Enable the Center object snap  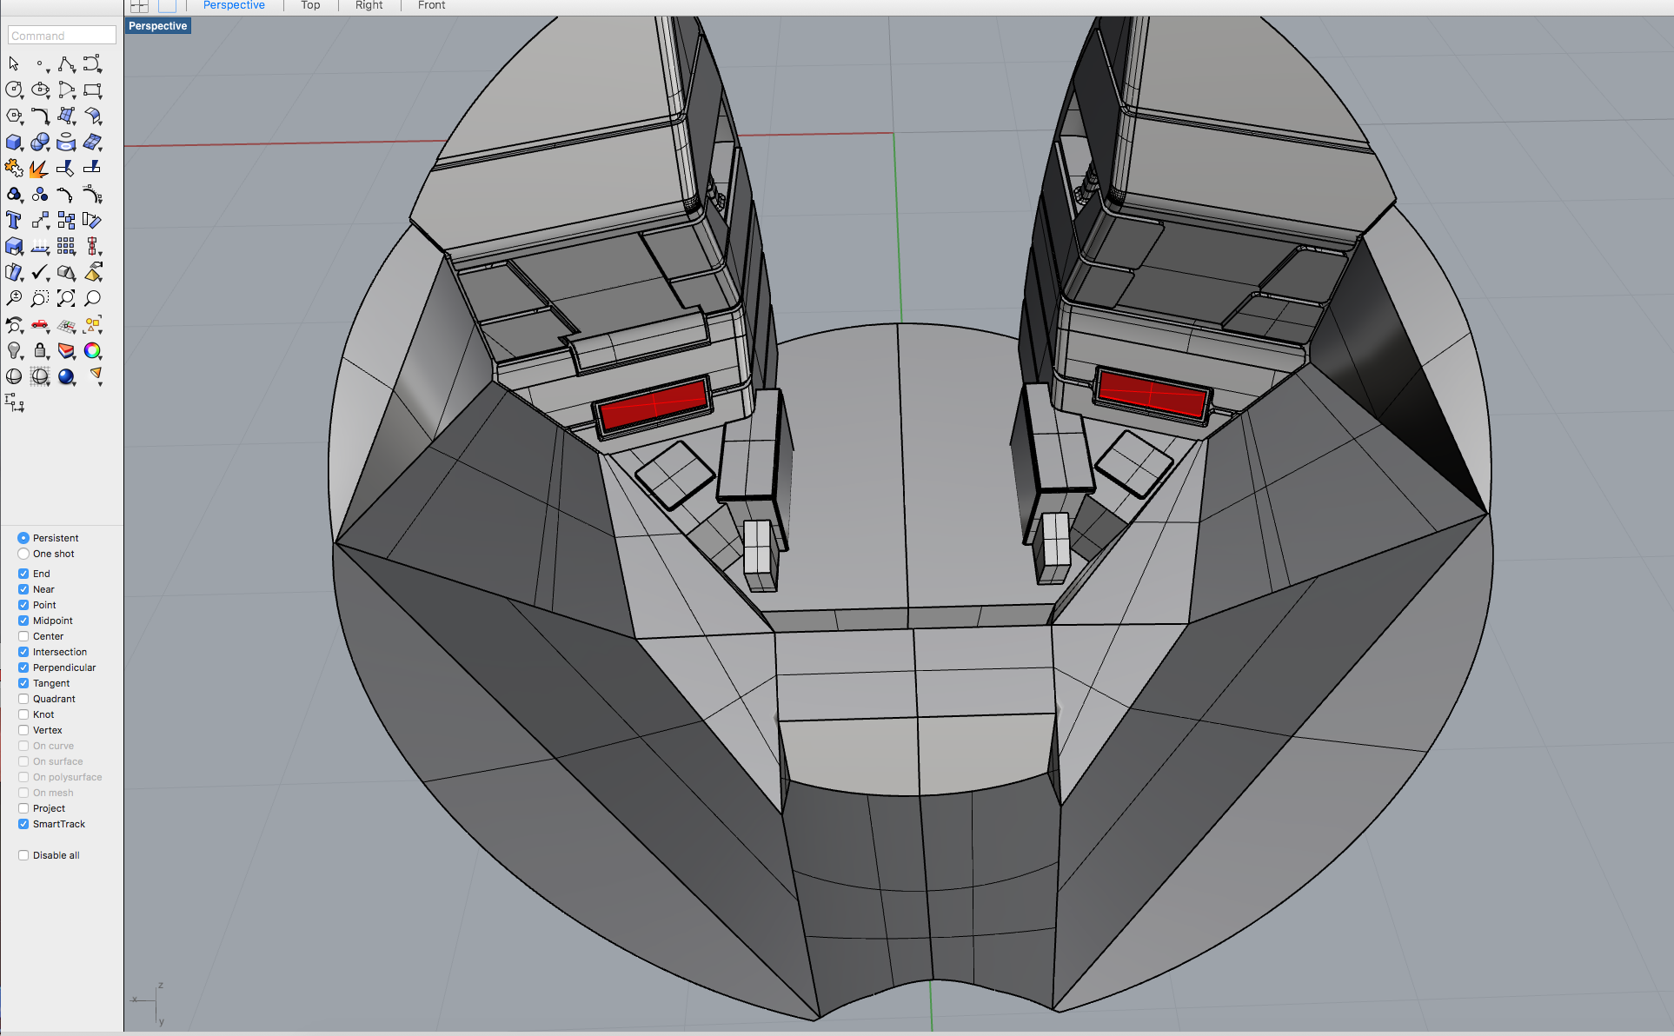[23, 636]
